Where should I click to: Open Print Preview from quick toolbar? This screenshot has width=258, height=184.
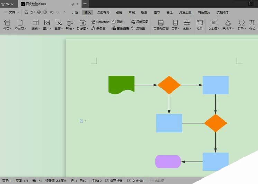tap(45, 12)
